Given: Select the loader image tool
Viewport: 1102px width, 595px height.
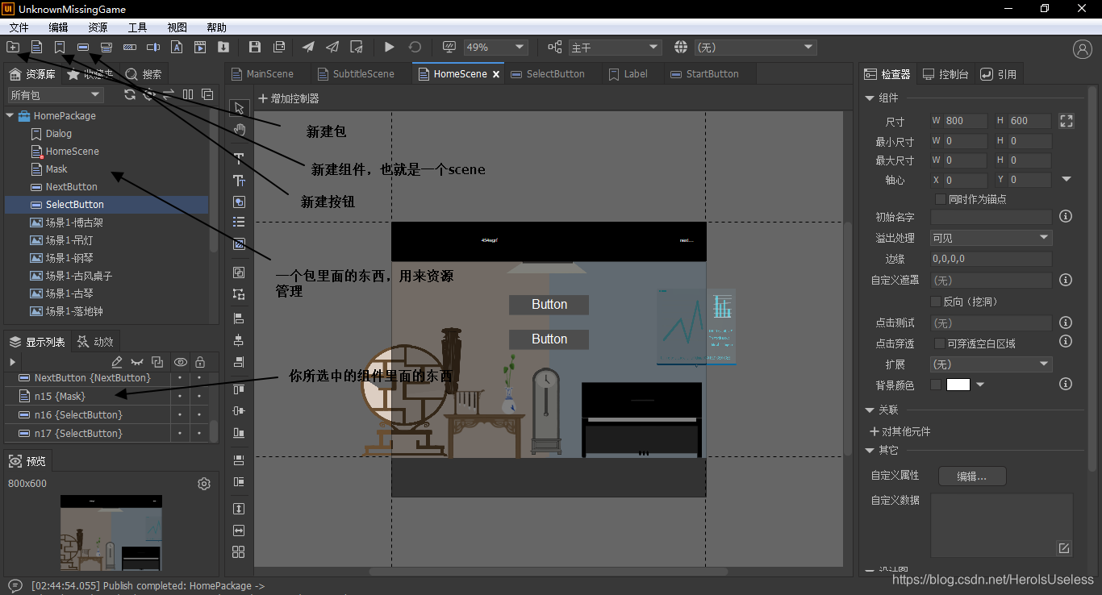Looking at the screenshot, I should click(239, 243).
